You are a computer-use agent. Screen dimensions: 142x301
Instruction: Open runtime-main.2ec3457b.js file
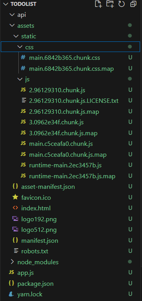point(65,165)
